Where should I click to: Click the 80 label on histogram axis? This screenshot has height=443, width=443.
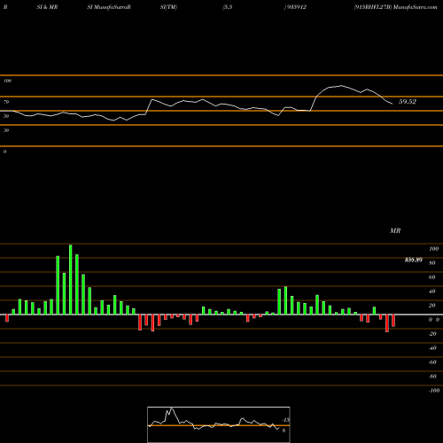pyautogui.click(x=432, y=263)
